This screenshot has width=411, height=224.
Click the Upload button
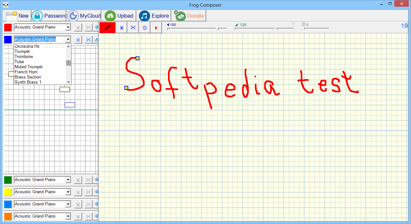119,16
